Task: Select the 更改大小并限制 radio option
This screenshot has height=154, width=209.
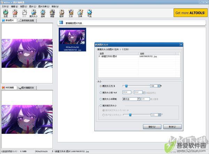Action: [x=101, y=99]
